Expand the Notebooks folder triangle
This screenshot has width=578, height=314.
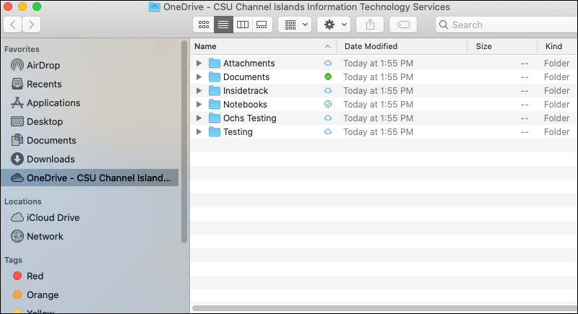click(x=199, y=105)
